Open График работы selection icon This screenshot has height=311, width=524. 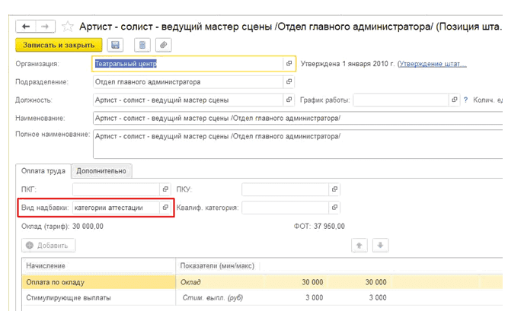coord(454,100)
